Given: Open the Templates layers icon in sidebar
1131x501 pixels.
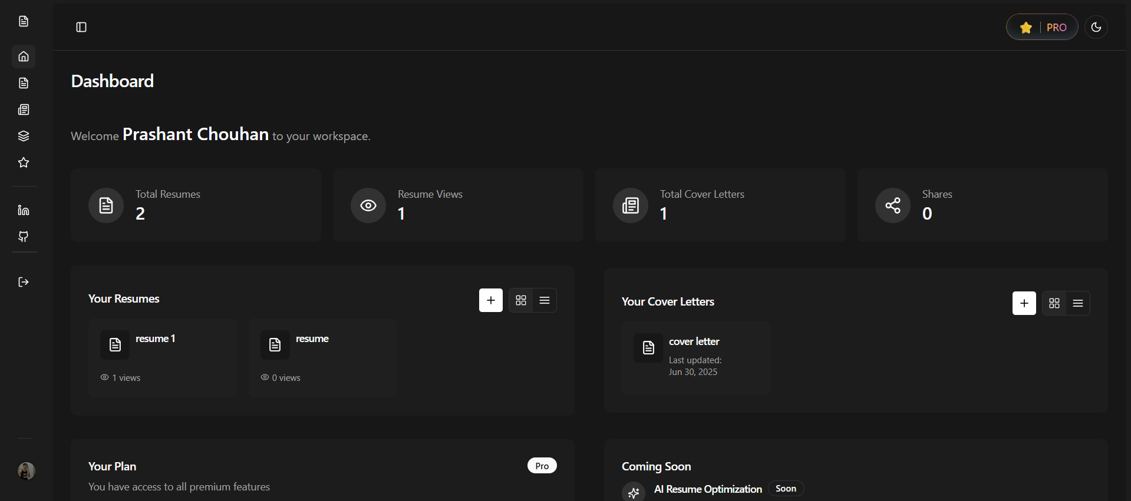Looking at the screenshot, I should 24,136.
